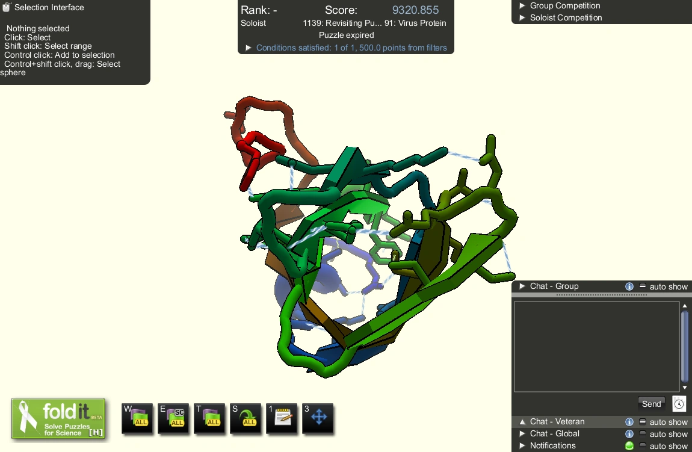The height and width of the screenshot is (452, 692).
Task: Expand the Group Competition panel
Action: click(x=560, y=5)
